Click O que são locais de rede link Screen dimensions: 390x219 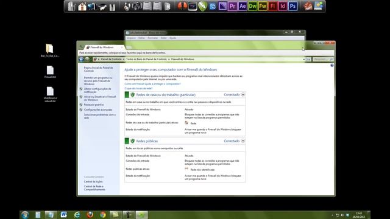pos(138,88)
